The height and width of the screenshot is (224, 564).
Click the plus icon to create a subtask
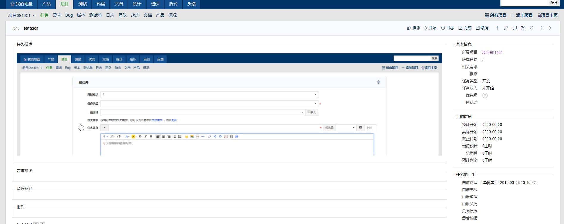pyautogui.click(x=497, y=28)
